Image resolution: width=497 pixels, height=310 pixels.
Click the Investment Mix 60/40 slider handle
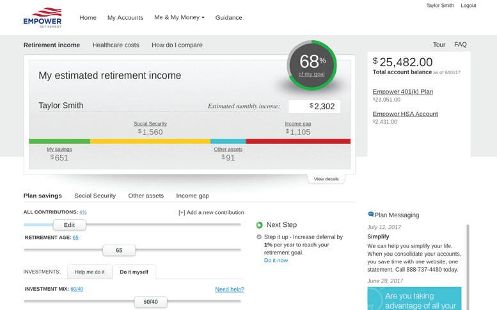[x=151, y=302]
